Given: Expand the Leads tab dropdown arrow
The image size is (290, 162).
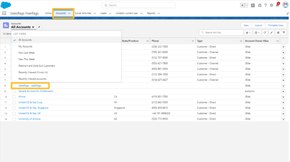Looking at the screenshot, I should pyautogui.click(x=110, y=13).
